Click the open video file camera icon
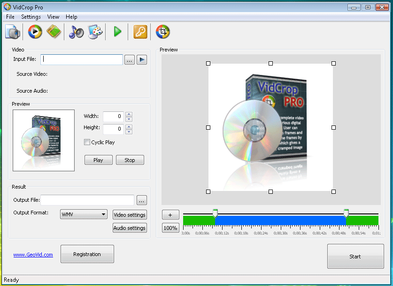Screen dimensions: 393x286 click(x=13, y=32)
